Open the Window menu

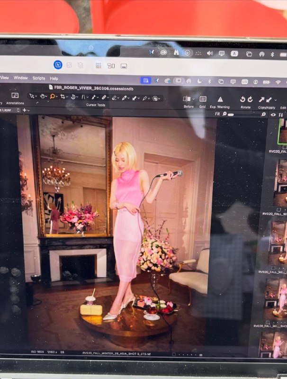(x=21, y=78)
